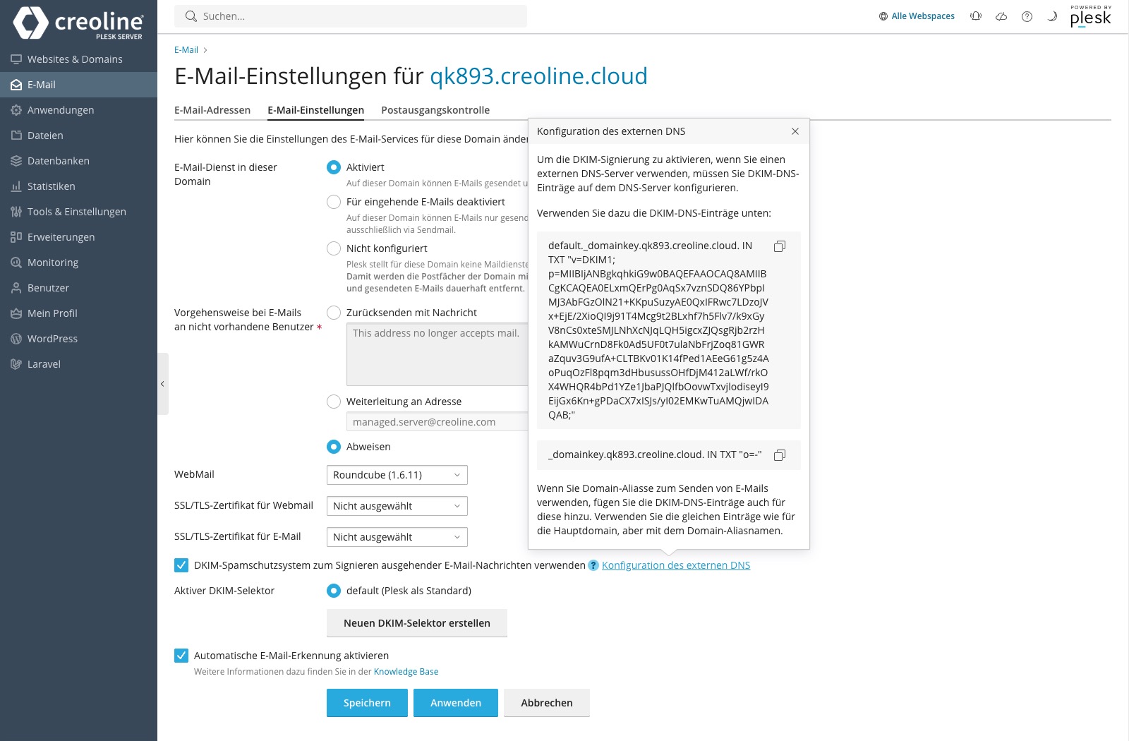This screenshot has width=1129, height=741.
Task: Click the Abbrechen button
Action: [x=547, y=703]
